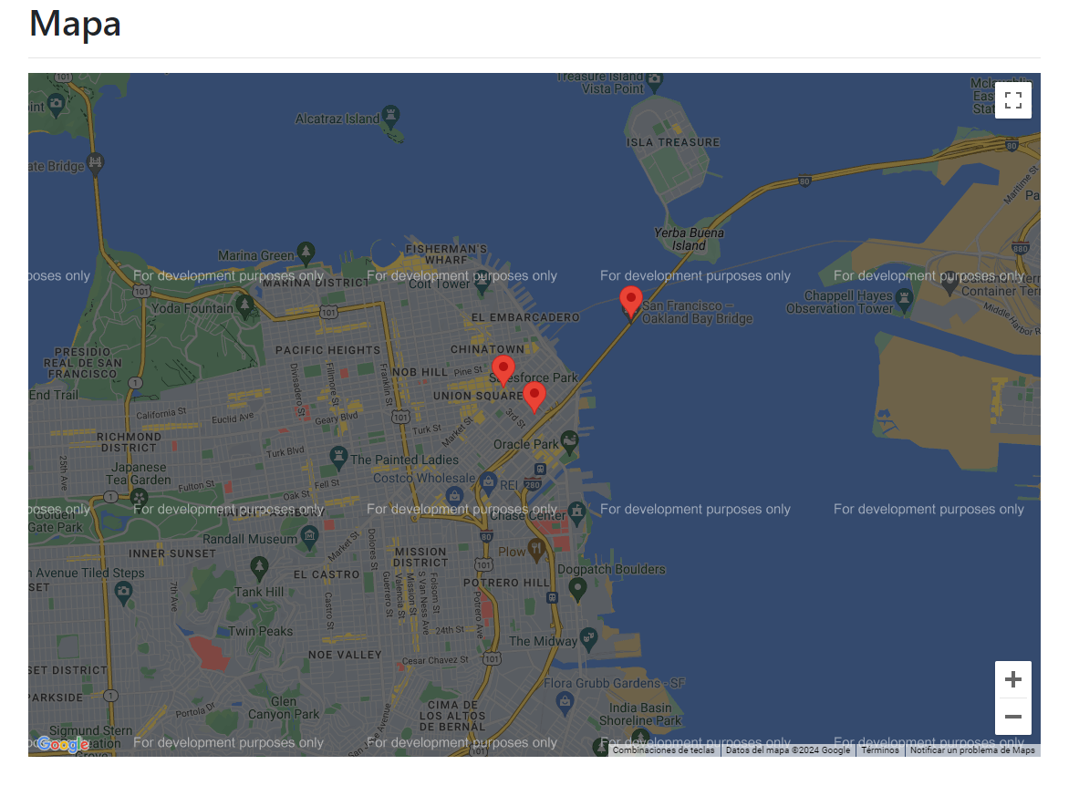Screen dimensions: 1079x796
Task: Open The Midway venue icon
Action: [x=587, y=638]
